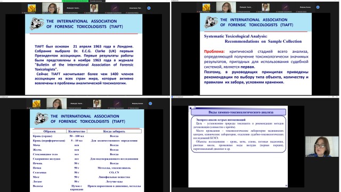341x192 pixels.
Task: Click 'Образец' column header in the sample table
Action: coord(50,131)
